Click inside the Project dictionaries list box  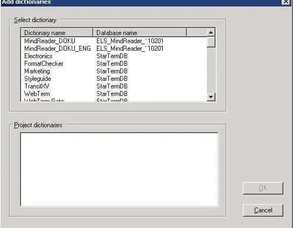[119, 169]
